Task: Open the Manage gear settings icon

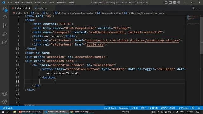Action: (x=4, y=102)
